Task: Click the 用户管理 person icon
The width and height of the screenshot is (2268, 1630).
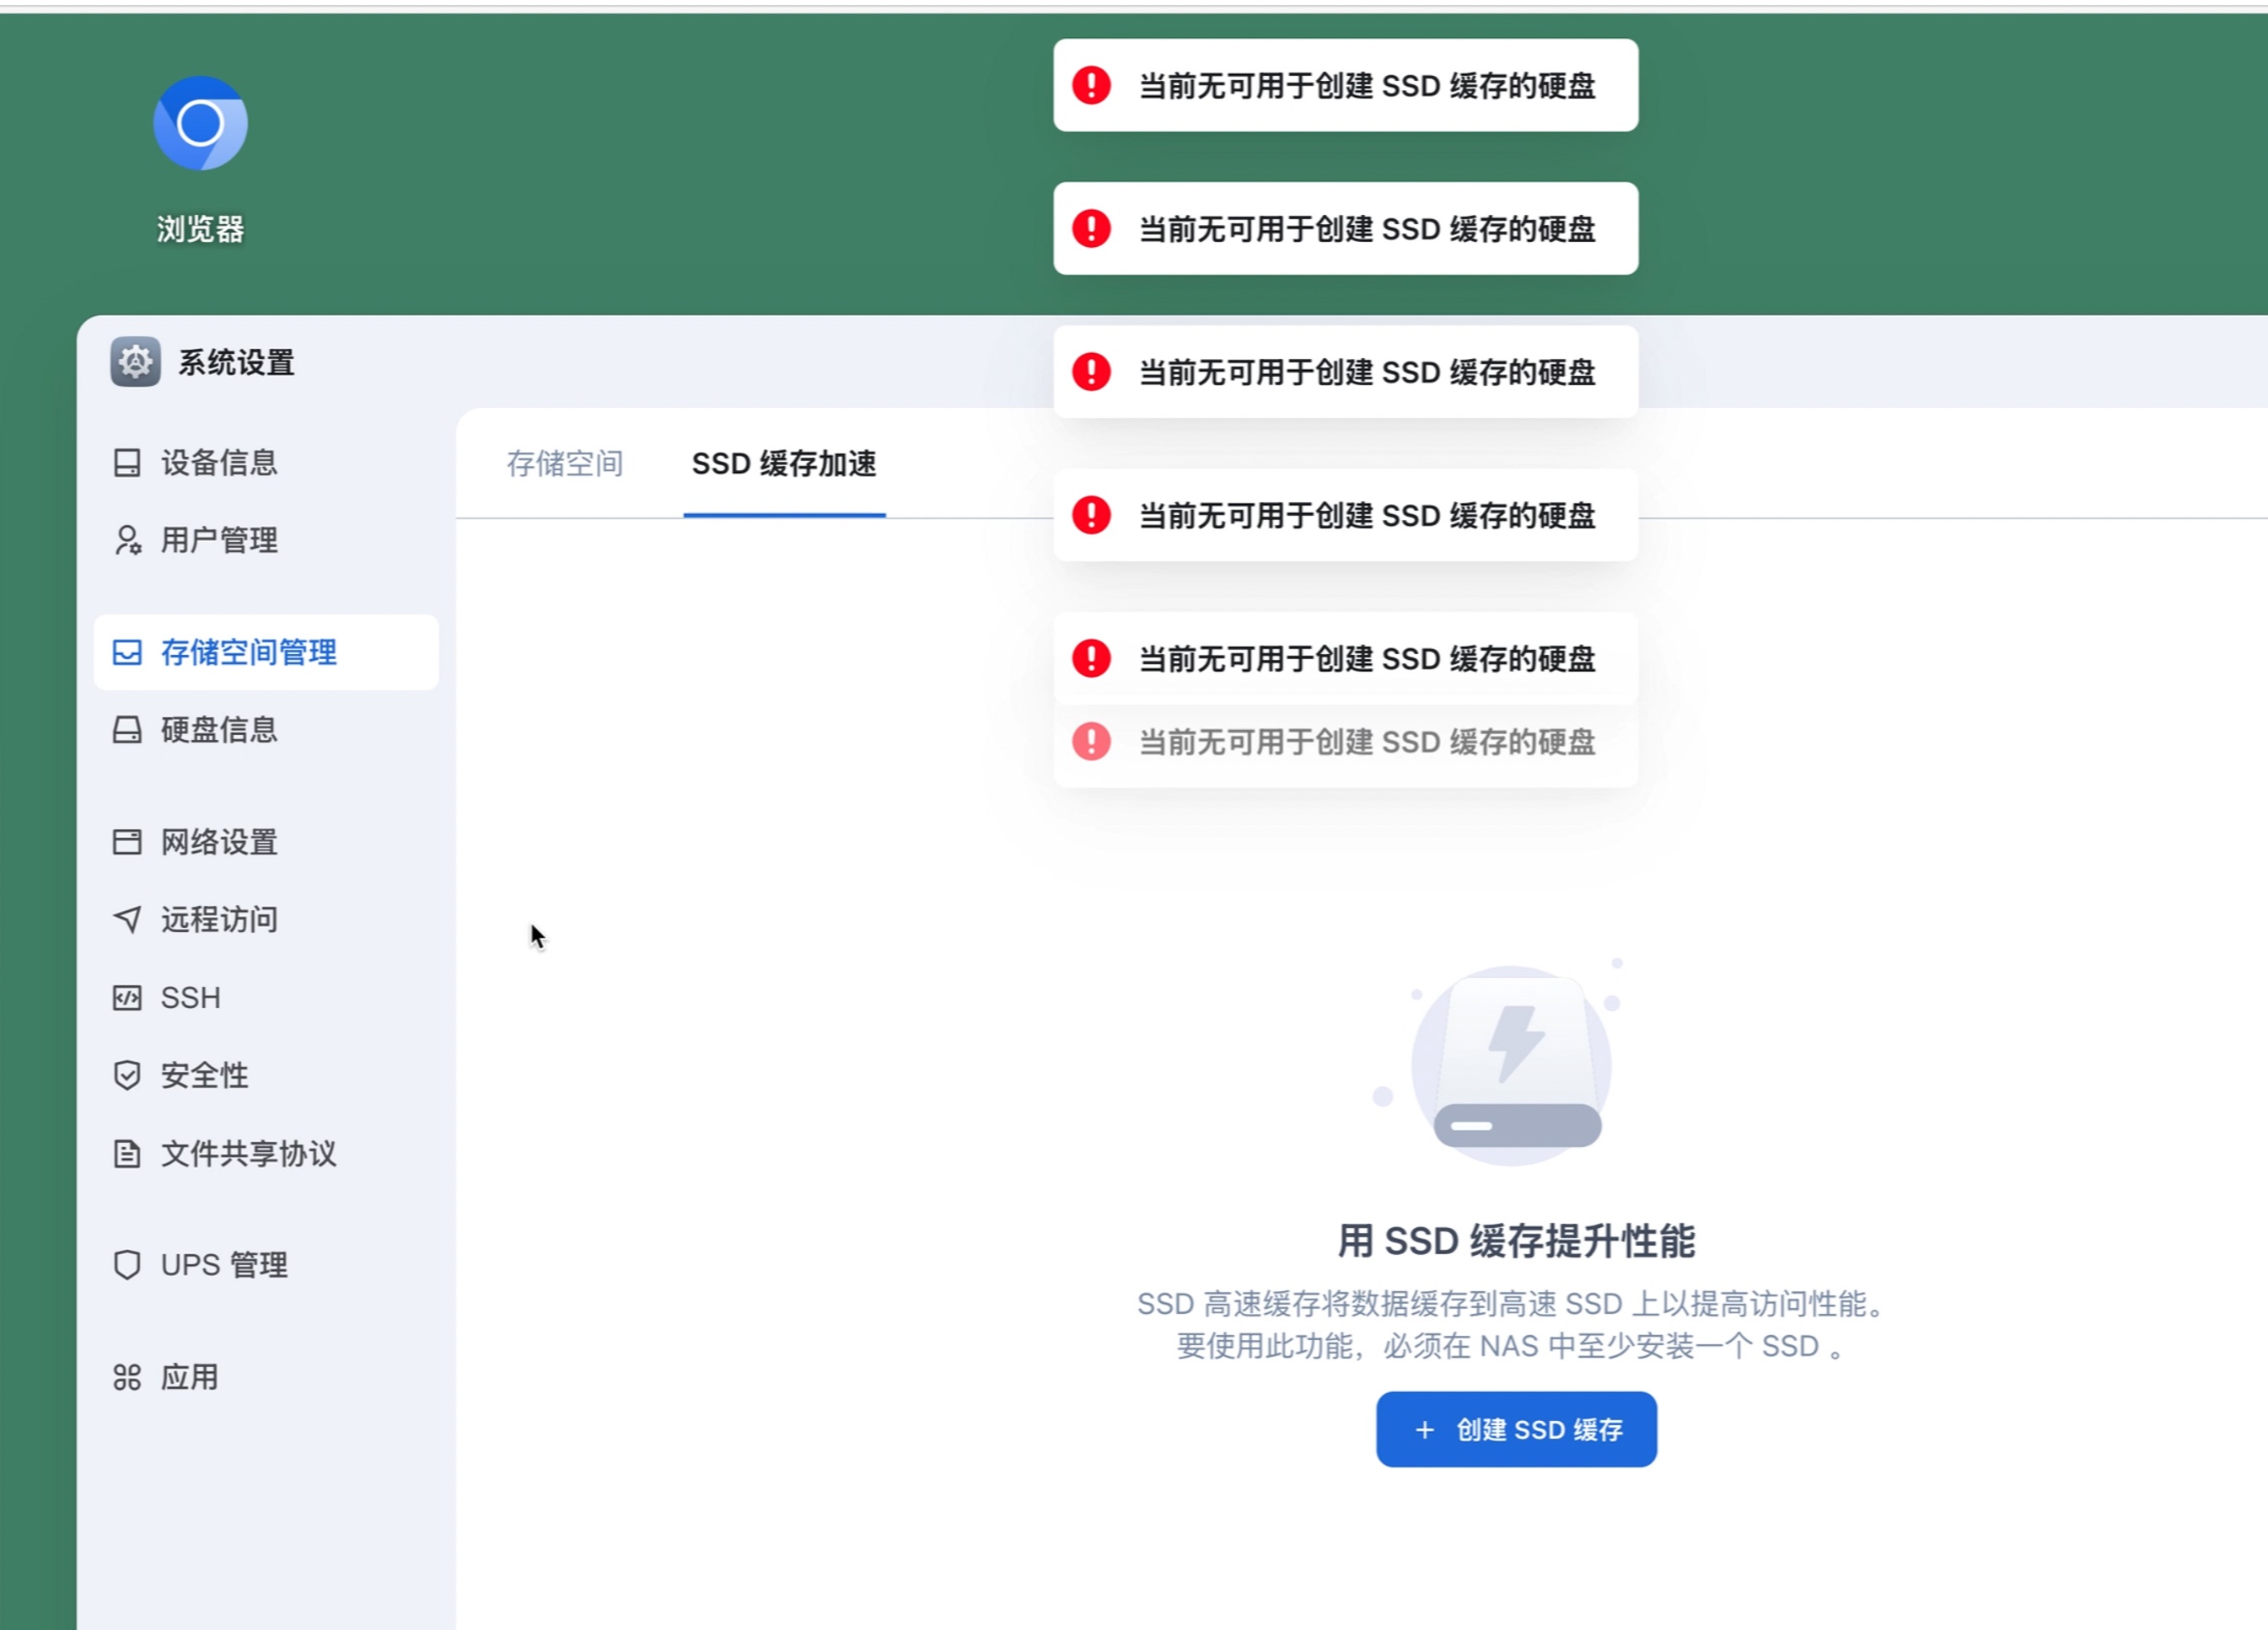Action: tap(127, 541)
